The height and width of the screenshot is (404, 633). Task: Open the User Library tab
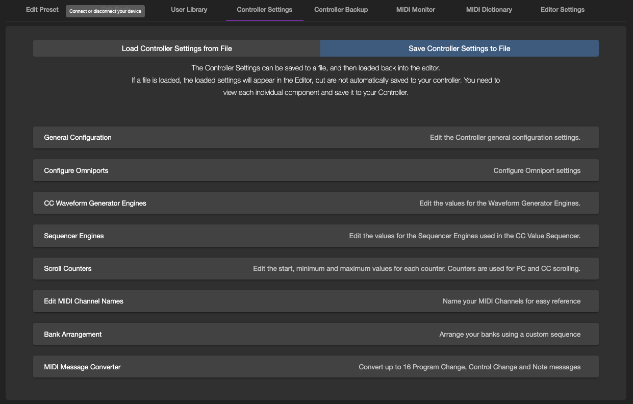(189, 10)
